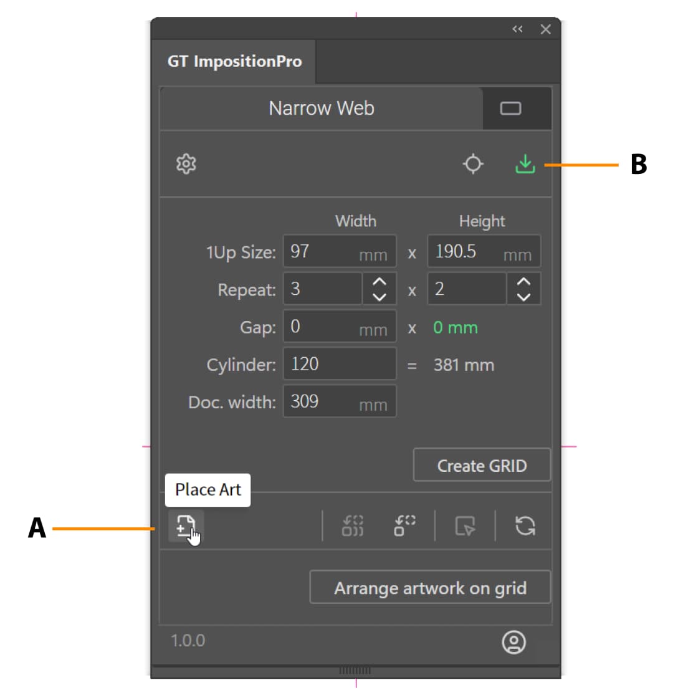Click the refresh arrows icon

[x=525, y=525]
